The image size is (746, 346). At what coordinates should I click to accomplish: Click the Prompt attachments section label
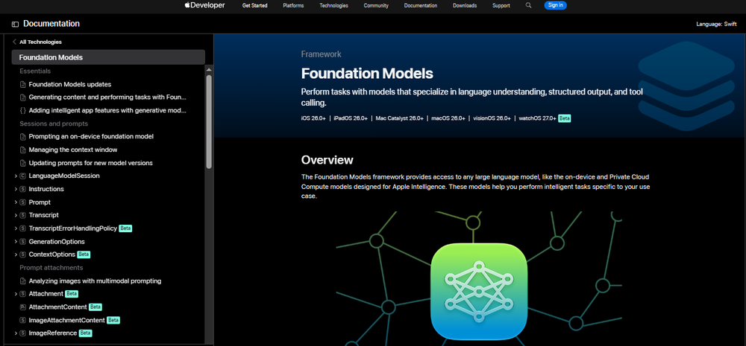pos(51,268)
